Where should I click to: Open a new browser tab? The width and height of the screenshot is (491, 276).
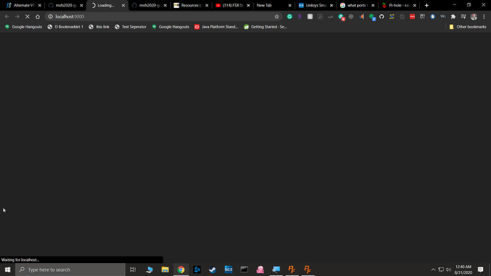(426, 5)
